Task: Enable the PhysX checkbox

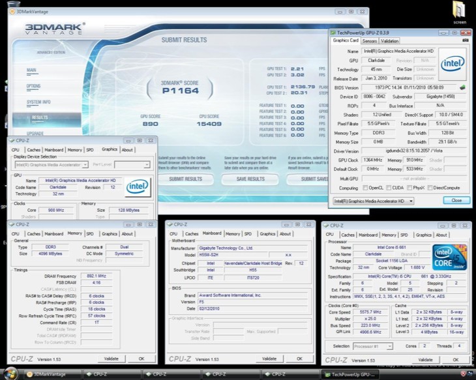Action: [x=409, y=188]
